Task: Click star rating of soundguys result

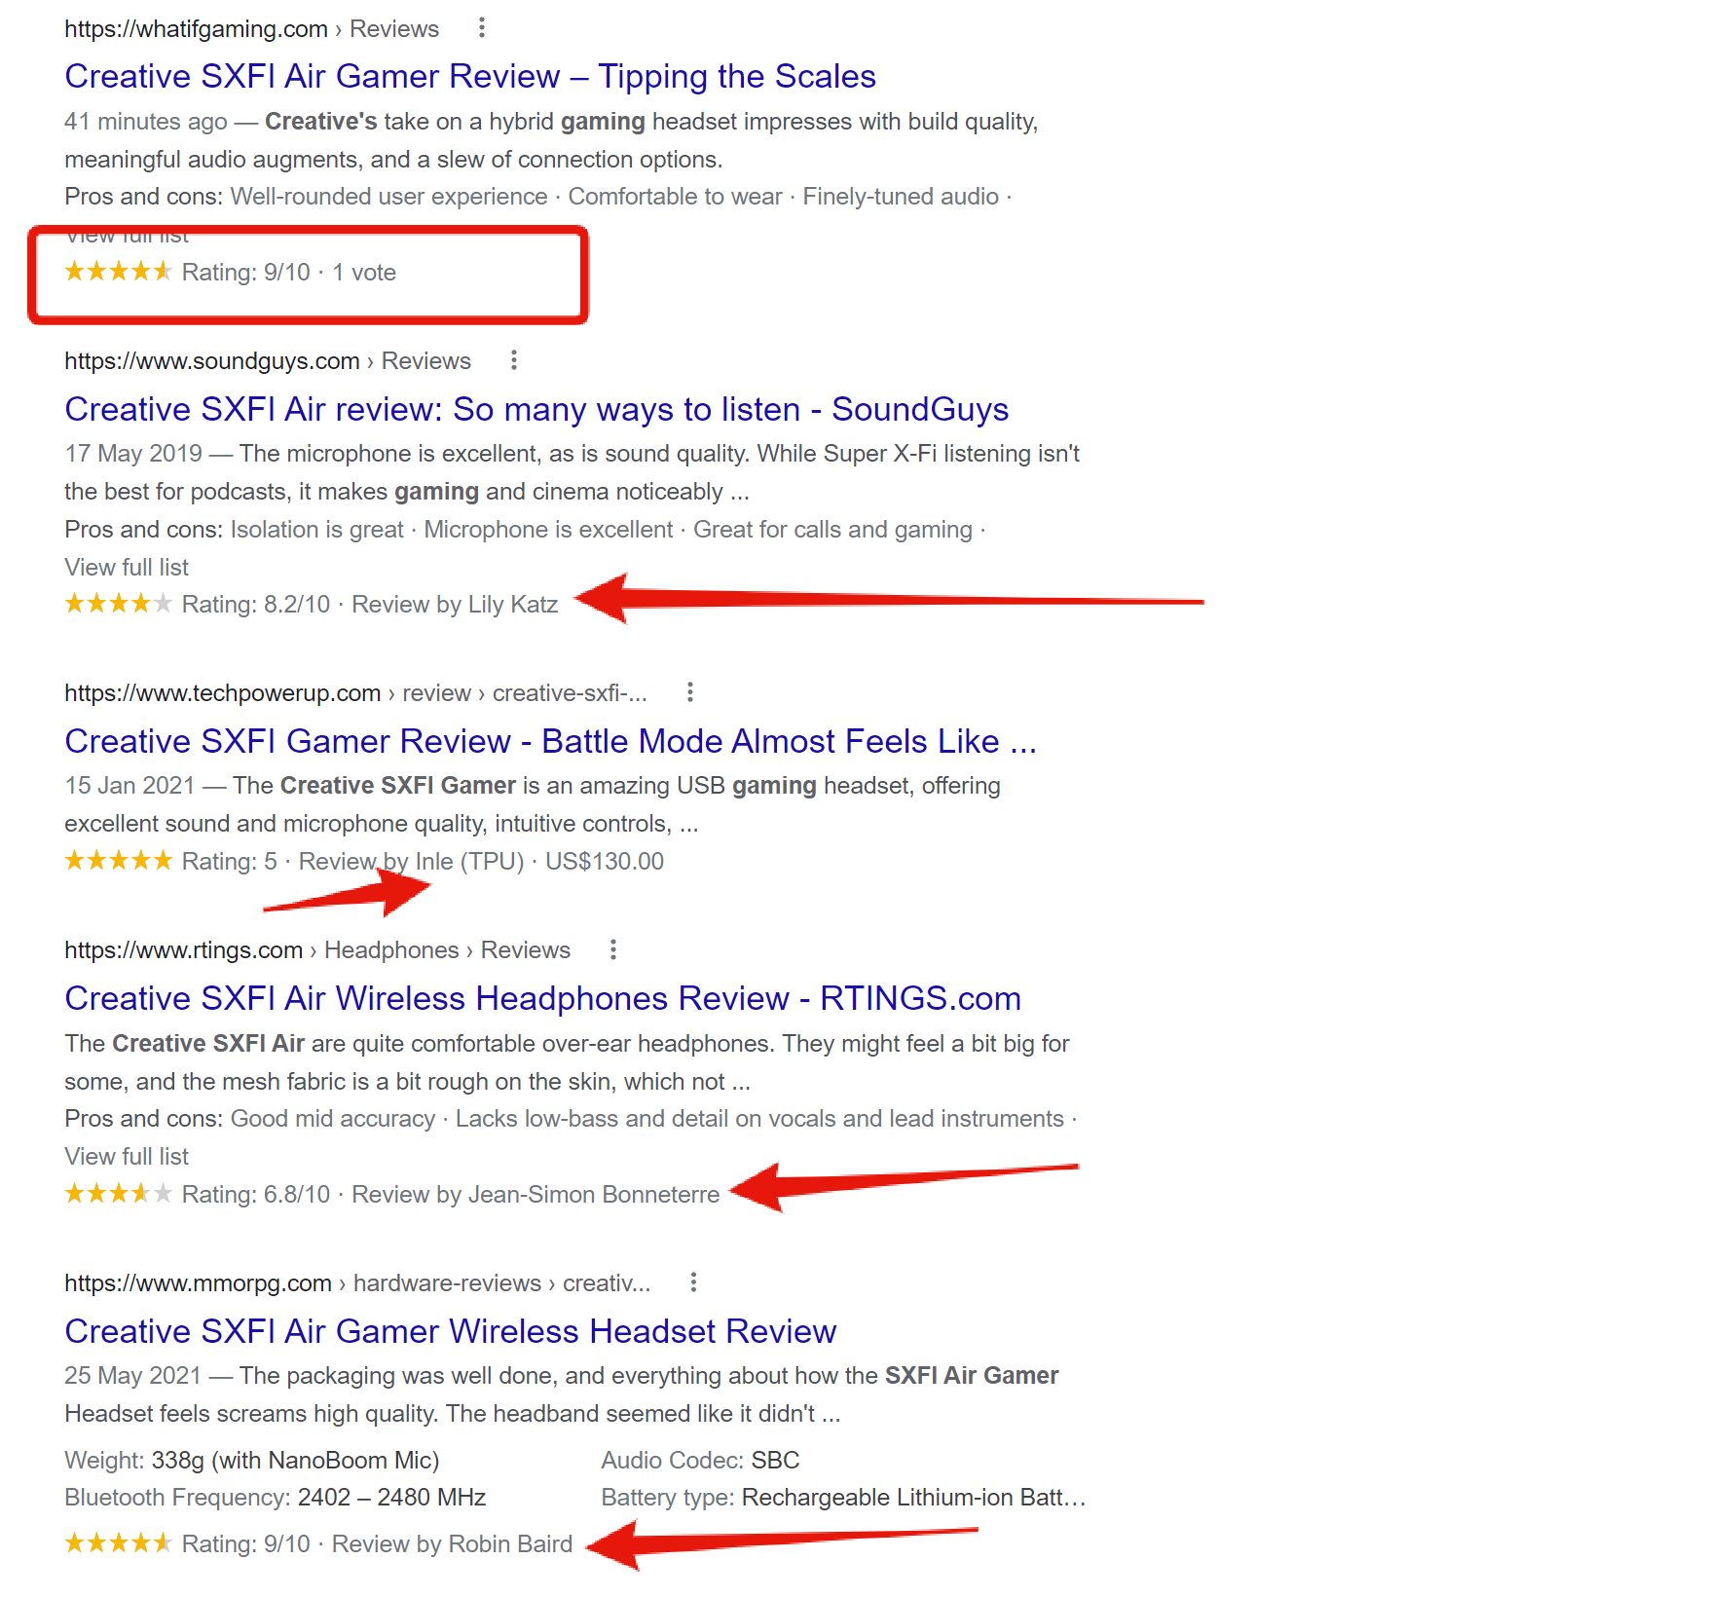Action: tap(118, 604)
